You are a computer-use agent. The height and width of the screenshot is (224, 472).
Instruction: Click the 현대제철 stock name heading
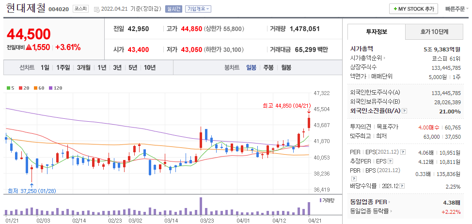coord(26,8)
